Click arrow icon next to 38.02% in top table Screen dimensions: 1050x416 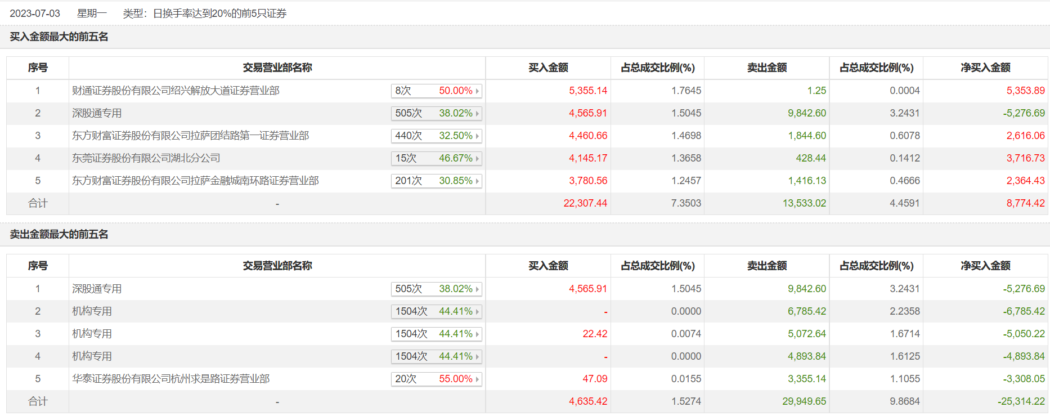[x=477, y=114]
